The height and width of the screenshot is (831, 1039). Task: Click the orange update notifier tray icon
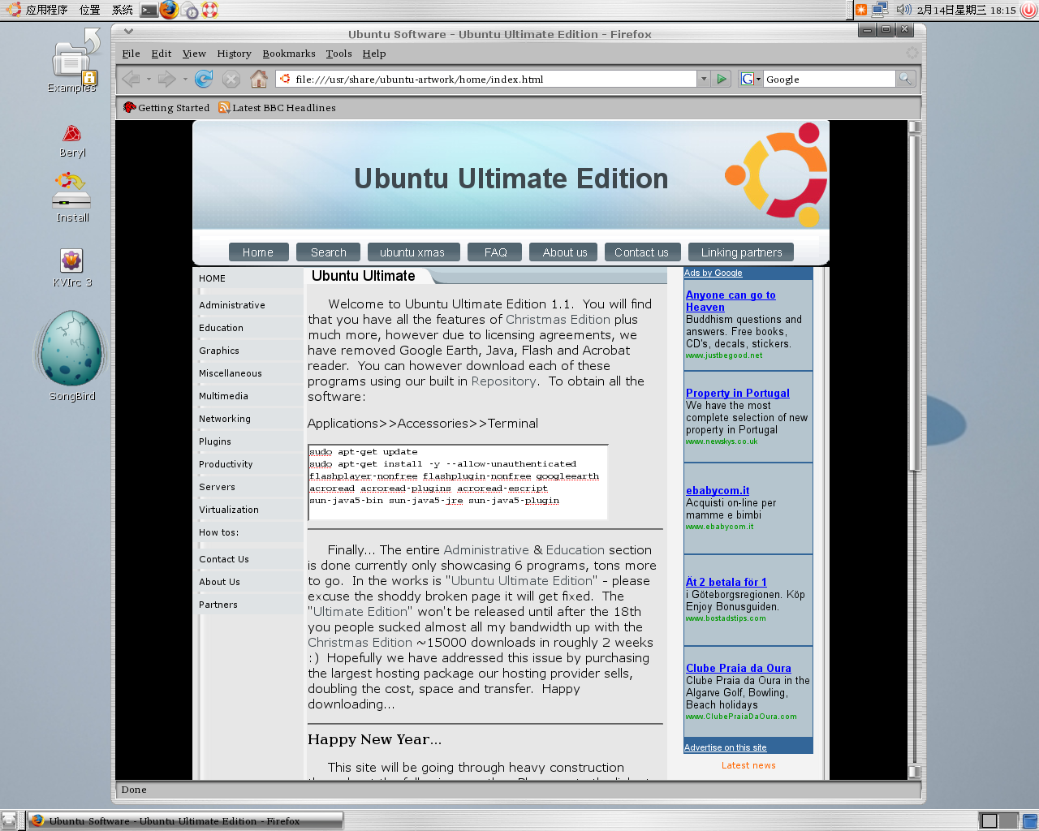[x=861, y=10]
